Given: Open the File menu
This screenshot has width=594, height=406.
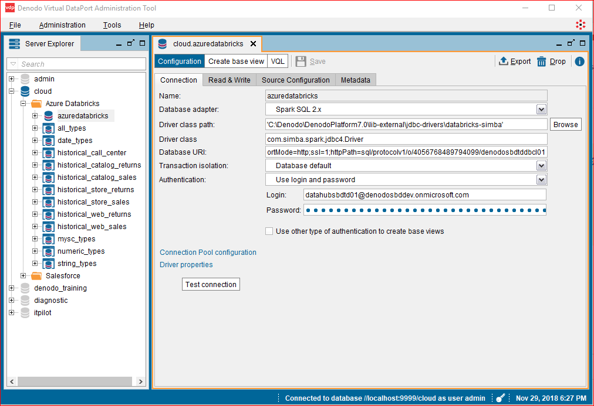Looking at the screenshot, I should 15,25.
